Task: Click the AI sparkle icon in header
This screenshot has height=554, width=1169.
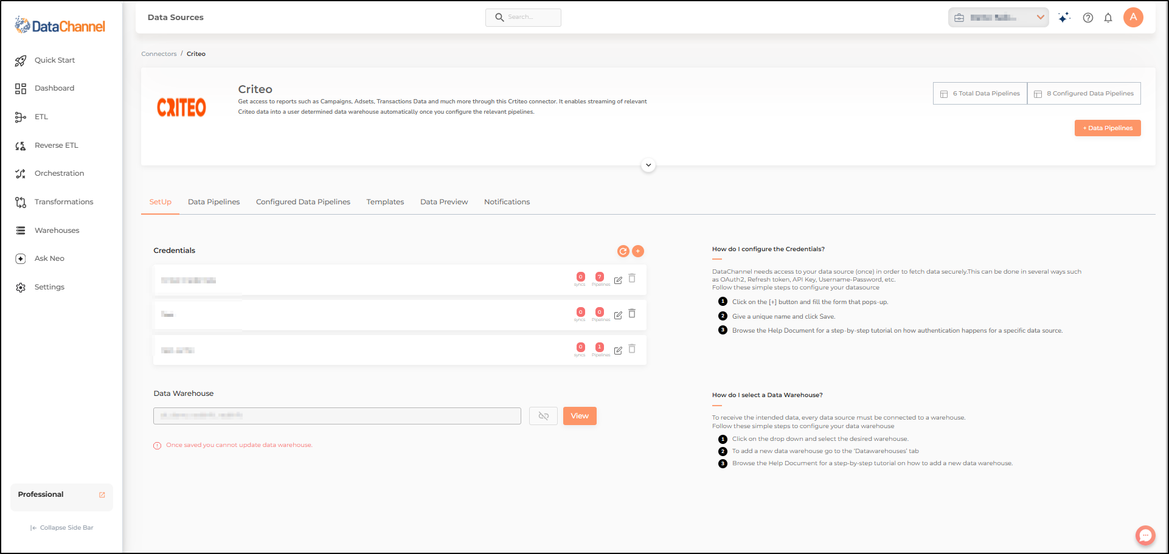Action: click(1064, 18)
